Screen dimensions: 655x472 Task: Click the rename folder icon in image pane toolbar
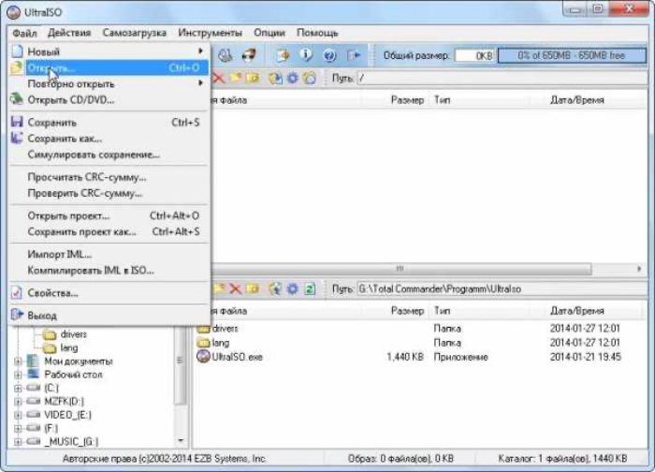pyautogui.click(x=253, y=78)
